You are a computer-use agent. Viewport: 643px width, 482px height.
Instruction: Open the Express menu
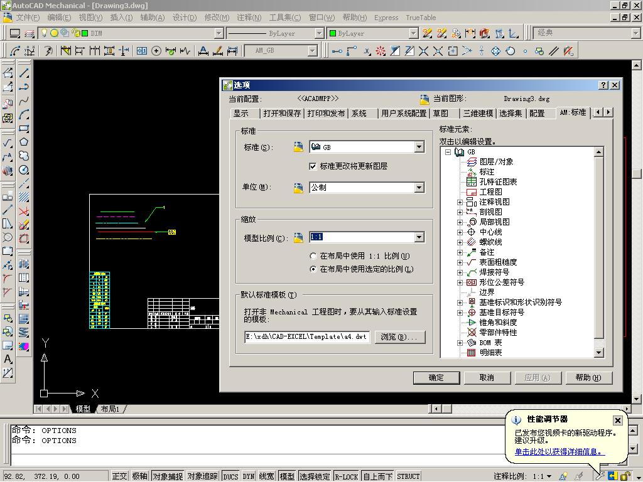click(x=386, y=18)
